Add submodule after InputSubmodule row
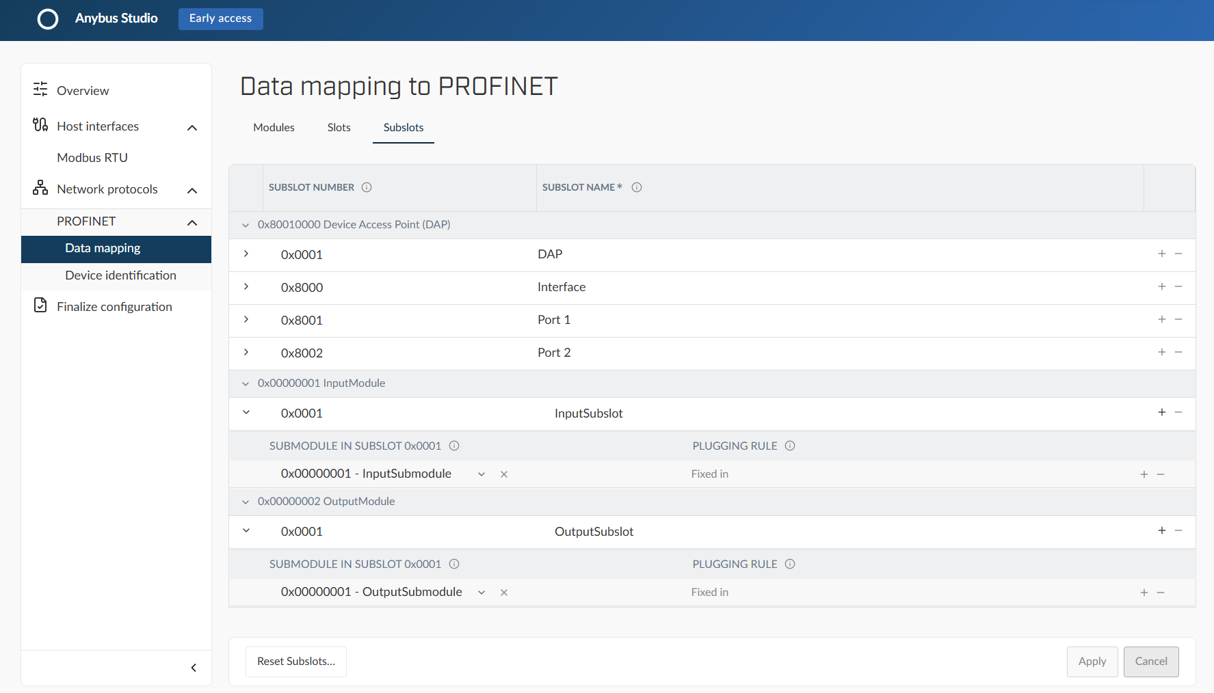1214x693 pixels. (x=1144, y=474)
